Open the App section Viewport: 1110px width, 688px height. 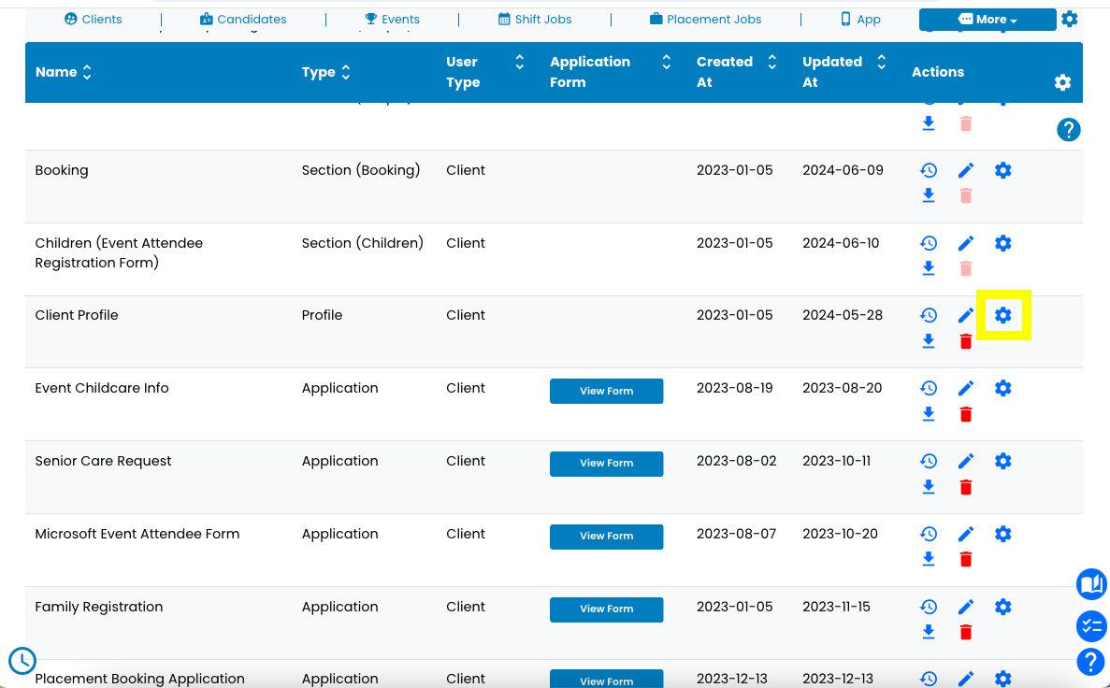coord(860,19)
